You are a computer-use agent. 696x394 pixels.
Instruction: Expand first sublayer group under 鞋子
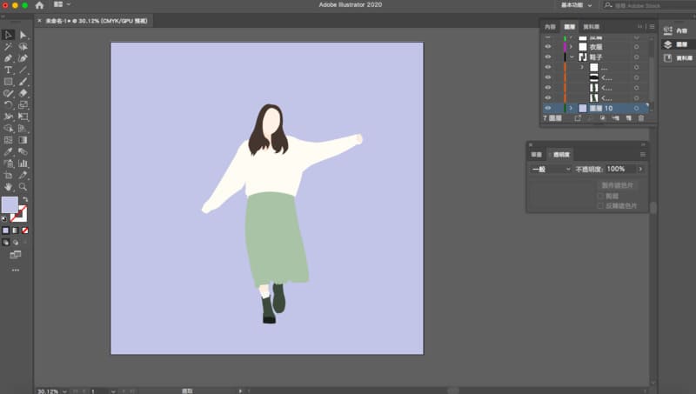tap(582, 67)
